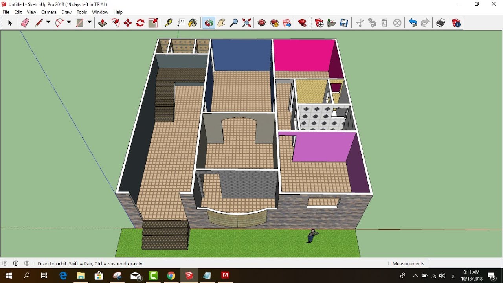Open an existing model file
The image size is (503, 283).
pyautogui.click(x=332, y=23)
